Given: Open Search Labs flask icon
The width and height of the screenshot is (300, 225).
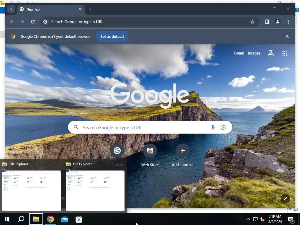Looking at the screenshot, I should click(270, 53).
